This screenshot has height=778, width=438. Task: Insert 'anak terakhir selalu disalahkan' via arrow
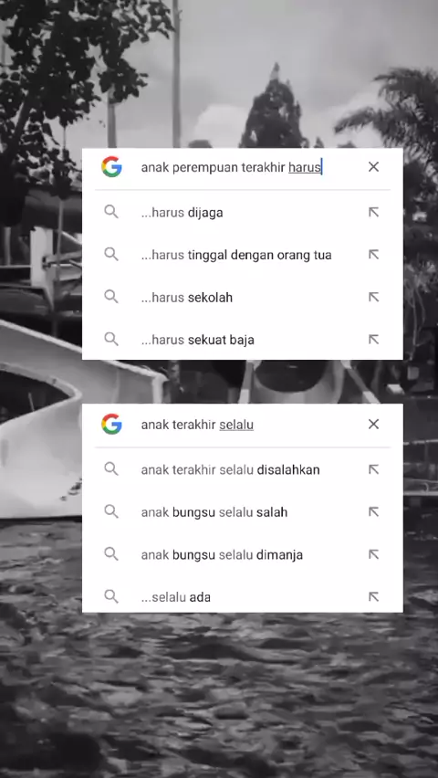tap(373, 469)
